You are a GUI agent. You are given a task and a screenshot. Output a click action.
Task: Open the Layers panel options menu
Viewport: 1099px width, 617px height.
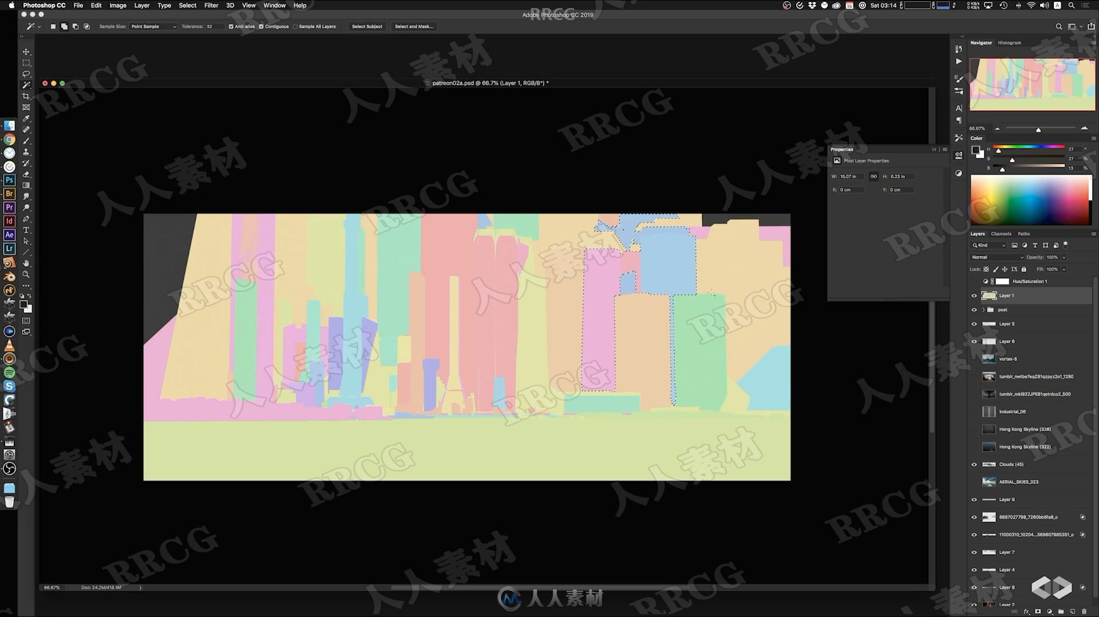1093,234
